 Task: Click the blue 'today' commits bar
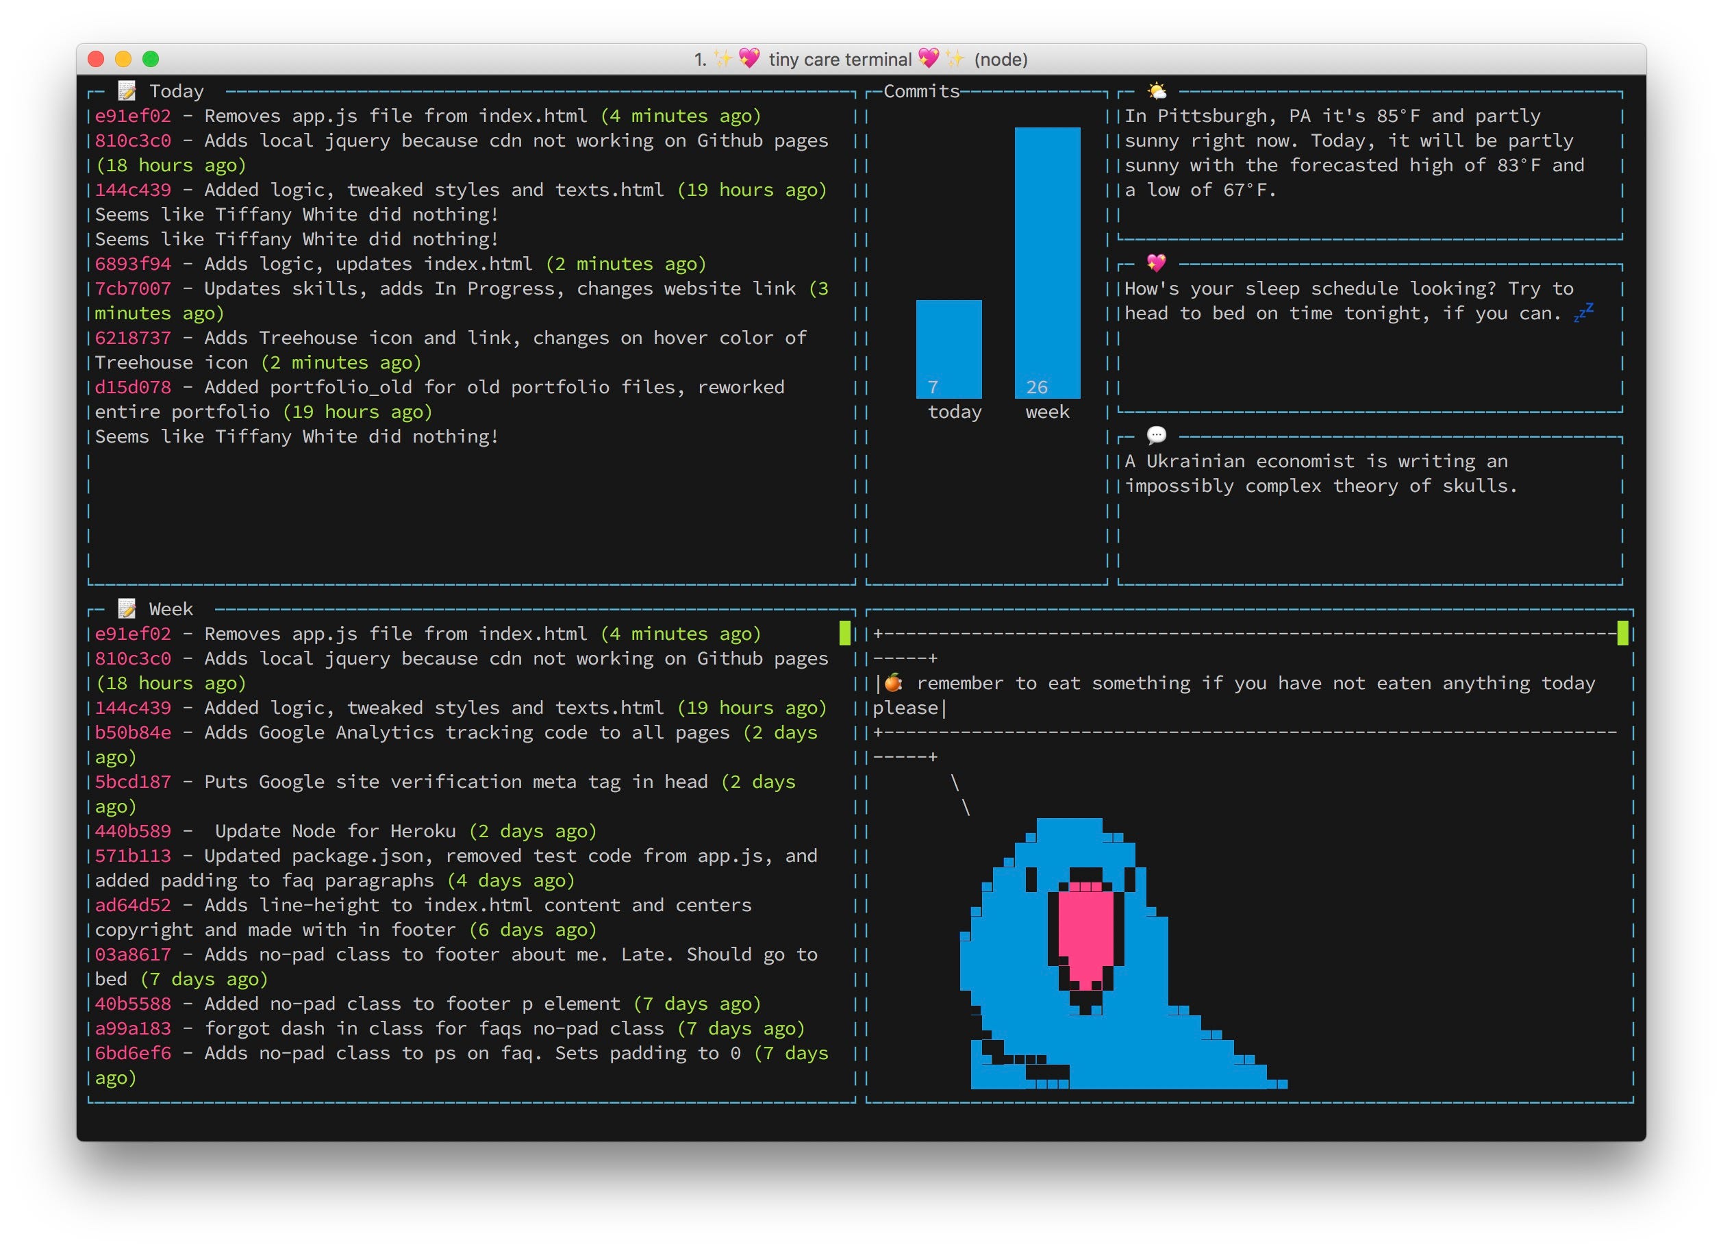pyautogui.click(x=949, y=349)
